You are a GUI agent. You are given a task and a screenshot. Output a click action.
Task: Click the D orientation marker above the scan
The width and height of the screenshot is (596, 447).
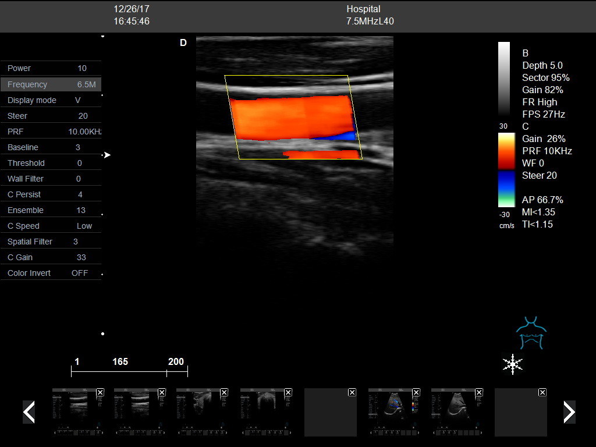click(x=183, y=43)
